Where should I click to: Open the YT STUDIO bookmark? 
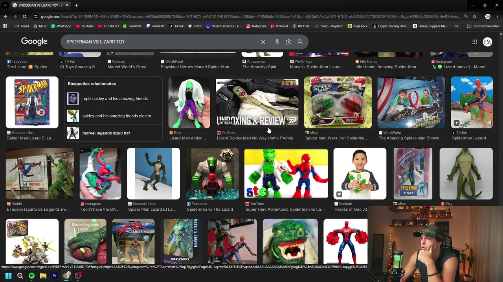(x=108, y=26)
